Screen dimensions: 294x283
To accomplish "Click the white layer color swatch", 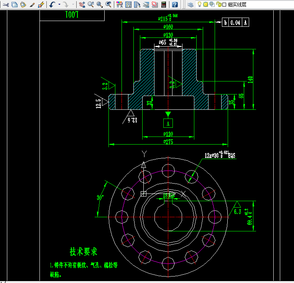I will [224, 5].
